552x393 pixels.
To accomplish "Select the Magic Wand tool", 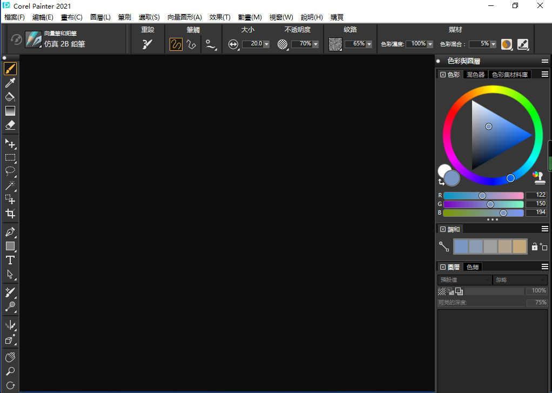I will point(10,185).
